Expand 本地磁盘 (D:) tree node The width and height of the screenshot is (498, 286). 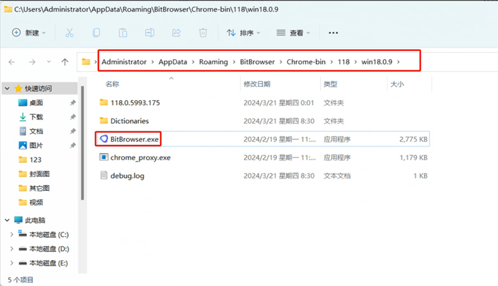(x=12, y=249)
